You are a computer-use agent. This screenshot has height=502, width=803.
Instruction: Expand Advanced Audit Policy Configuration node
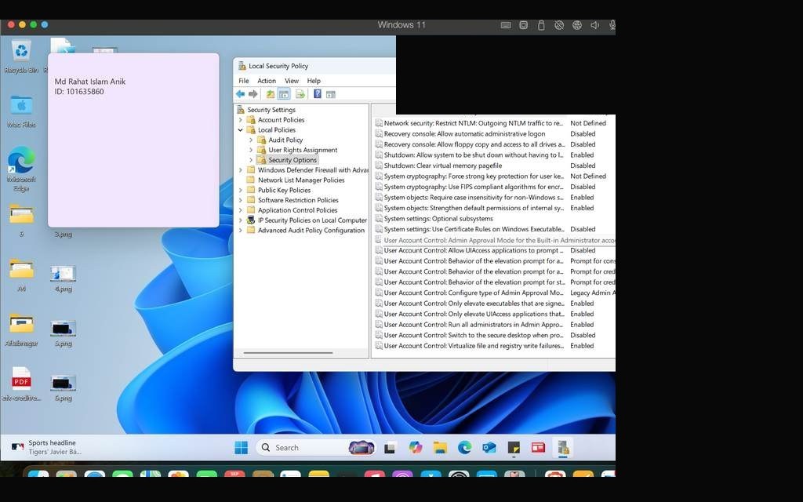(x=241, y=231)
